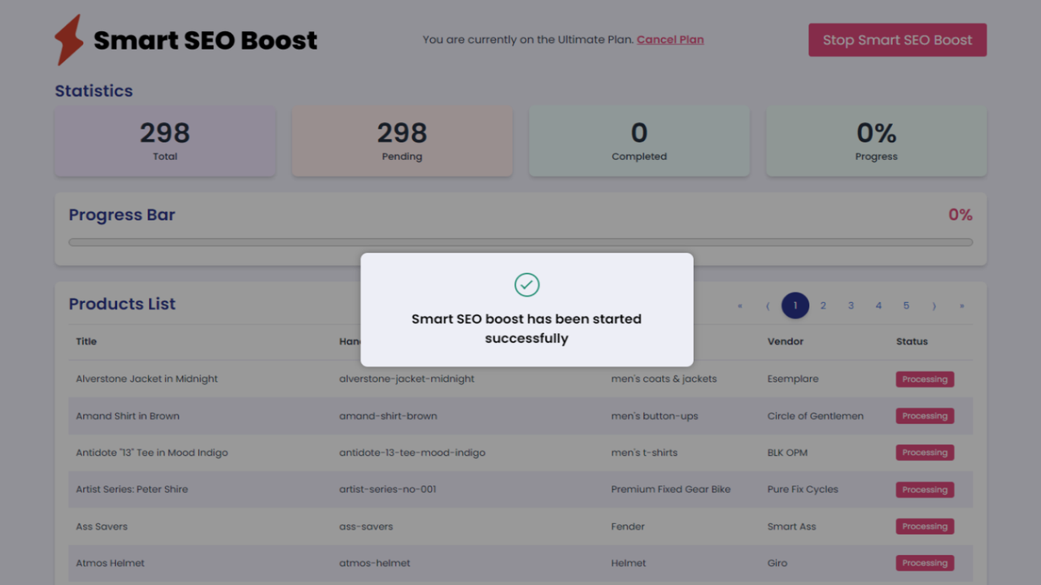
Task: Select page 5 in the pagination
Action: click(906, 305)
